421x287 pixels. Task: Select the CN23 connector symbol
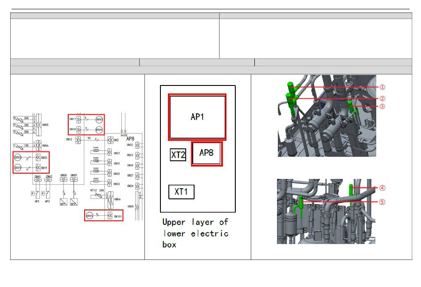pos(137,155)
